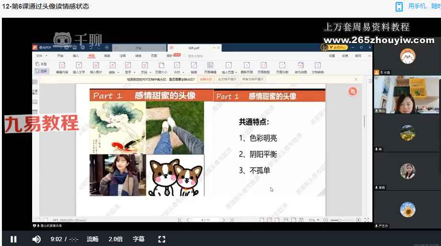Click 所有文档不提示 in notification bar
Screen dimensions: 441x246
tap(253, 80)
